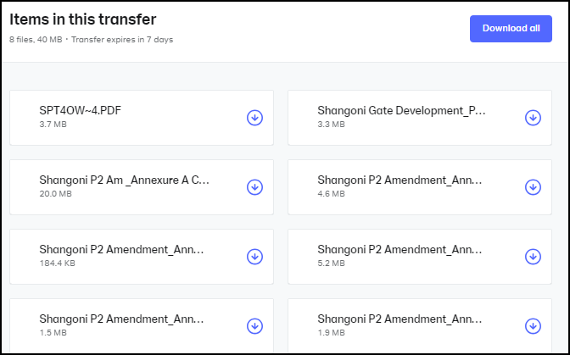This screenshot has width=570, height=355.
Task: Download the 184.4 KB amendment file
Action: tap(254, 256)
